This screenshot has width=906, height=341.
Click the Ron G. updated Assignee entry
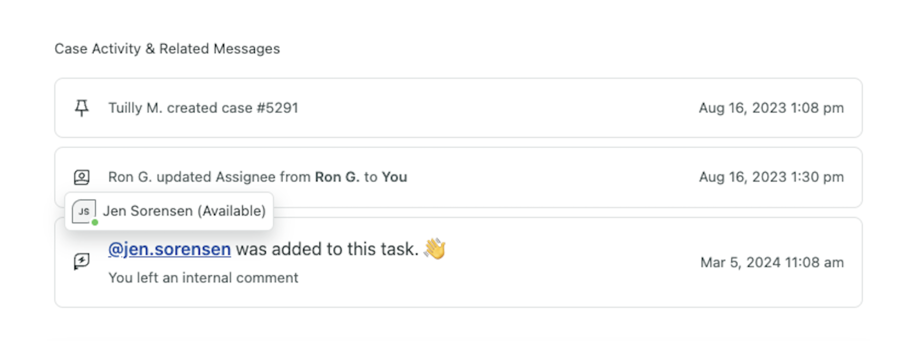[458, 177]
